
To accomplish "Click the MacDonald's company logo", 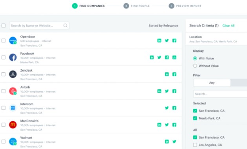I will tap(13, 125).
